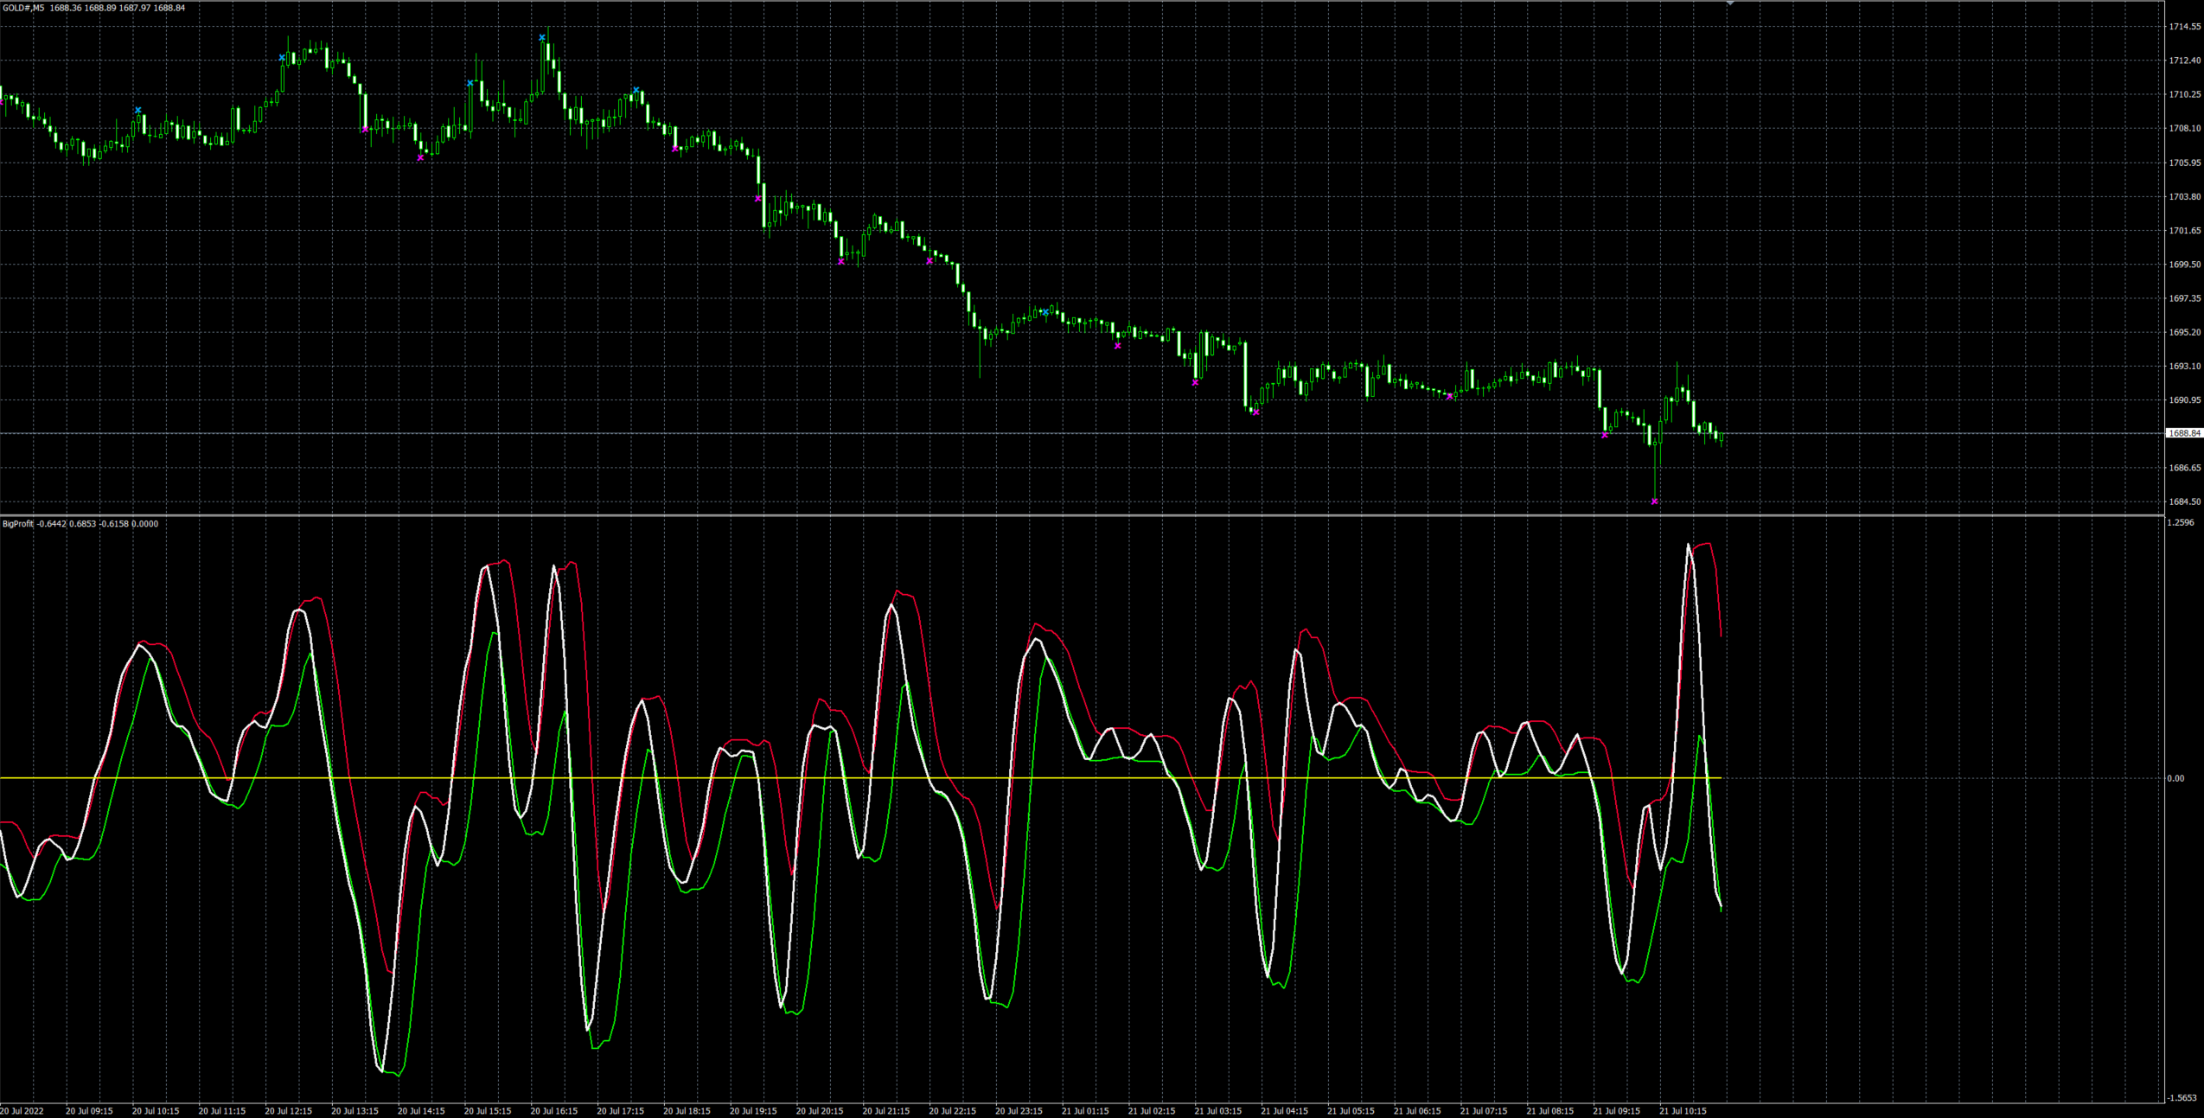Screen dimensions: 2204x1118
Task: Click the current price tag 1688.84
Action: point(2184,433)
